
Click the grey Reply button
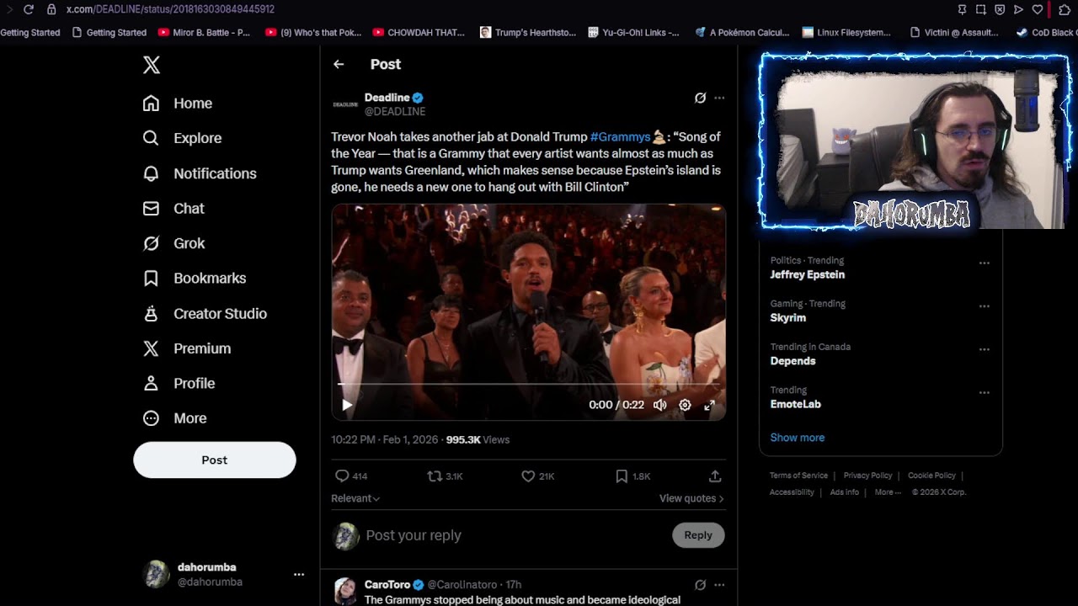click(698, 535)
